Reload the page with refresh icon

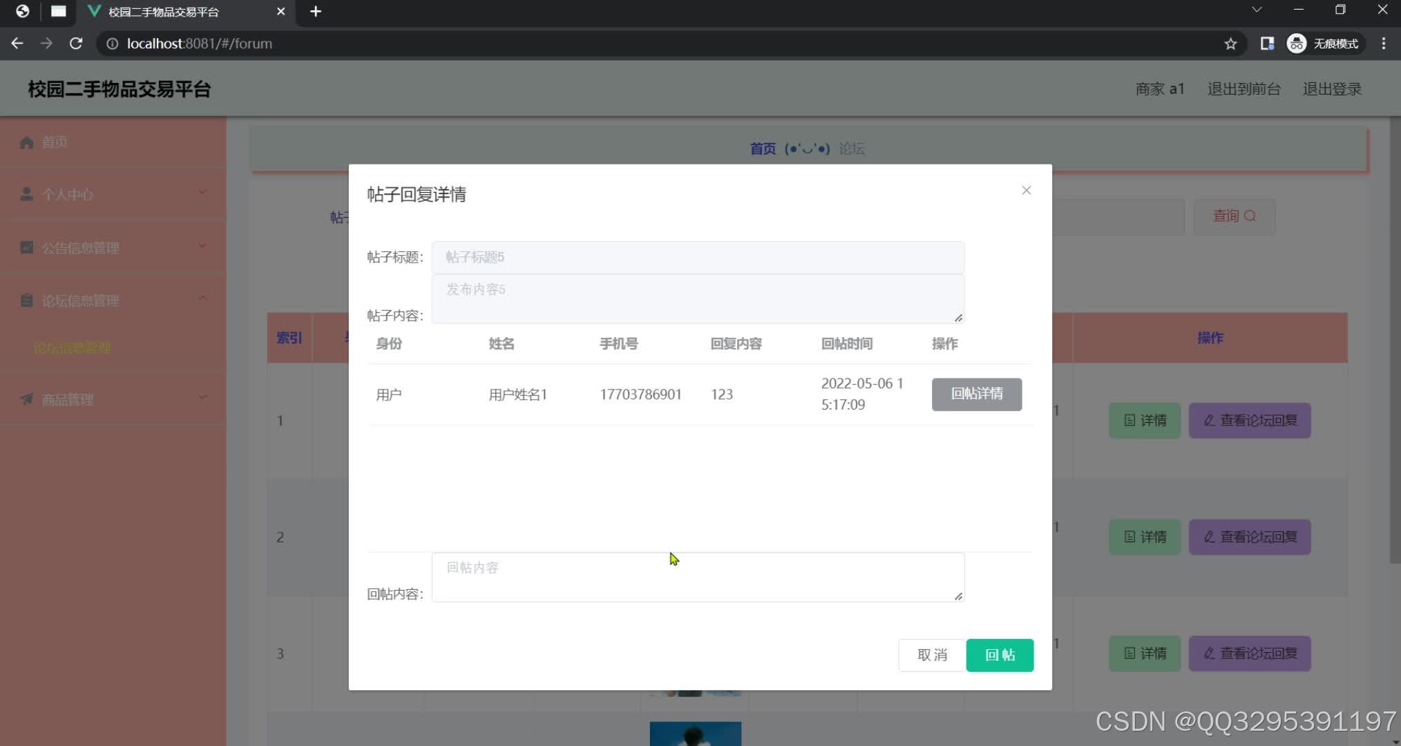(76, 44)
